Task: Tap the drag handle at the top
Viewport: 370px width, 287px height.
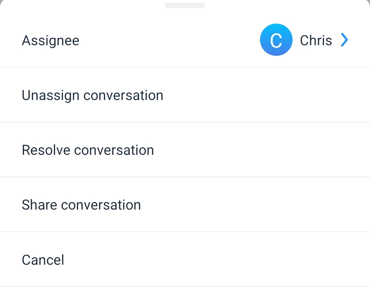Action: [x=185, y=5]
